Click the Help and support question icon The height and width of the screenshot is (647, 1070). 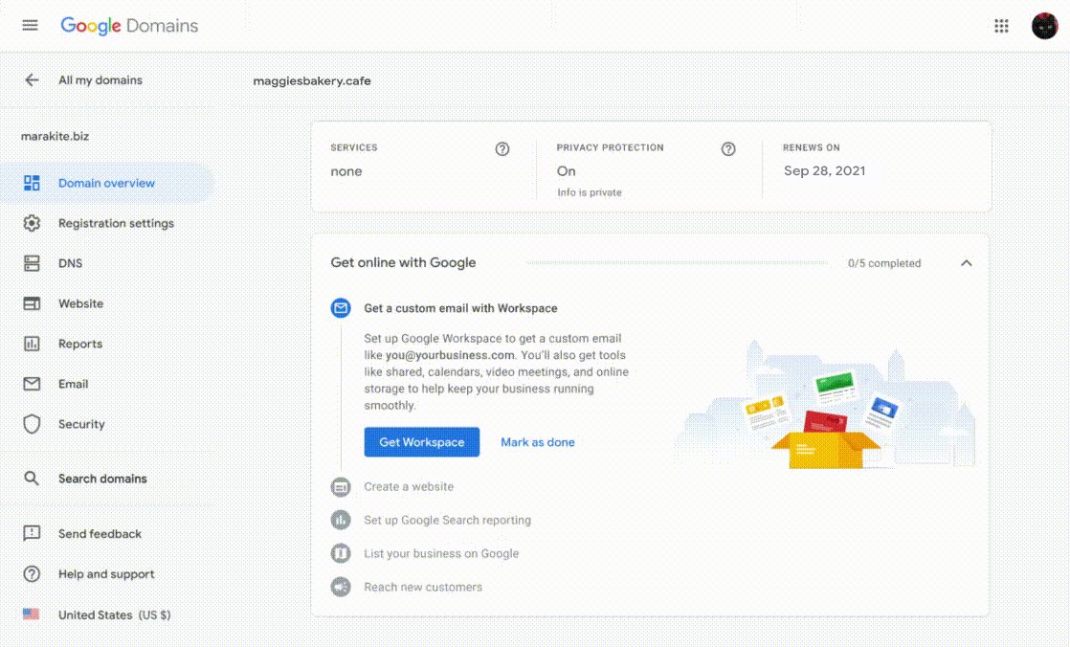tap(32, 574)
